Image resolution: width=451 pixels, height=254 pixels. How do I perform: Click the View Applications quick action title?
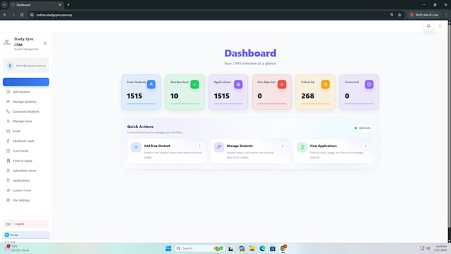tap(323, 146)
